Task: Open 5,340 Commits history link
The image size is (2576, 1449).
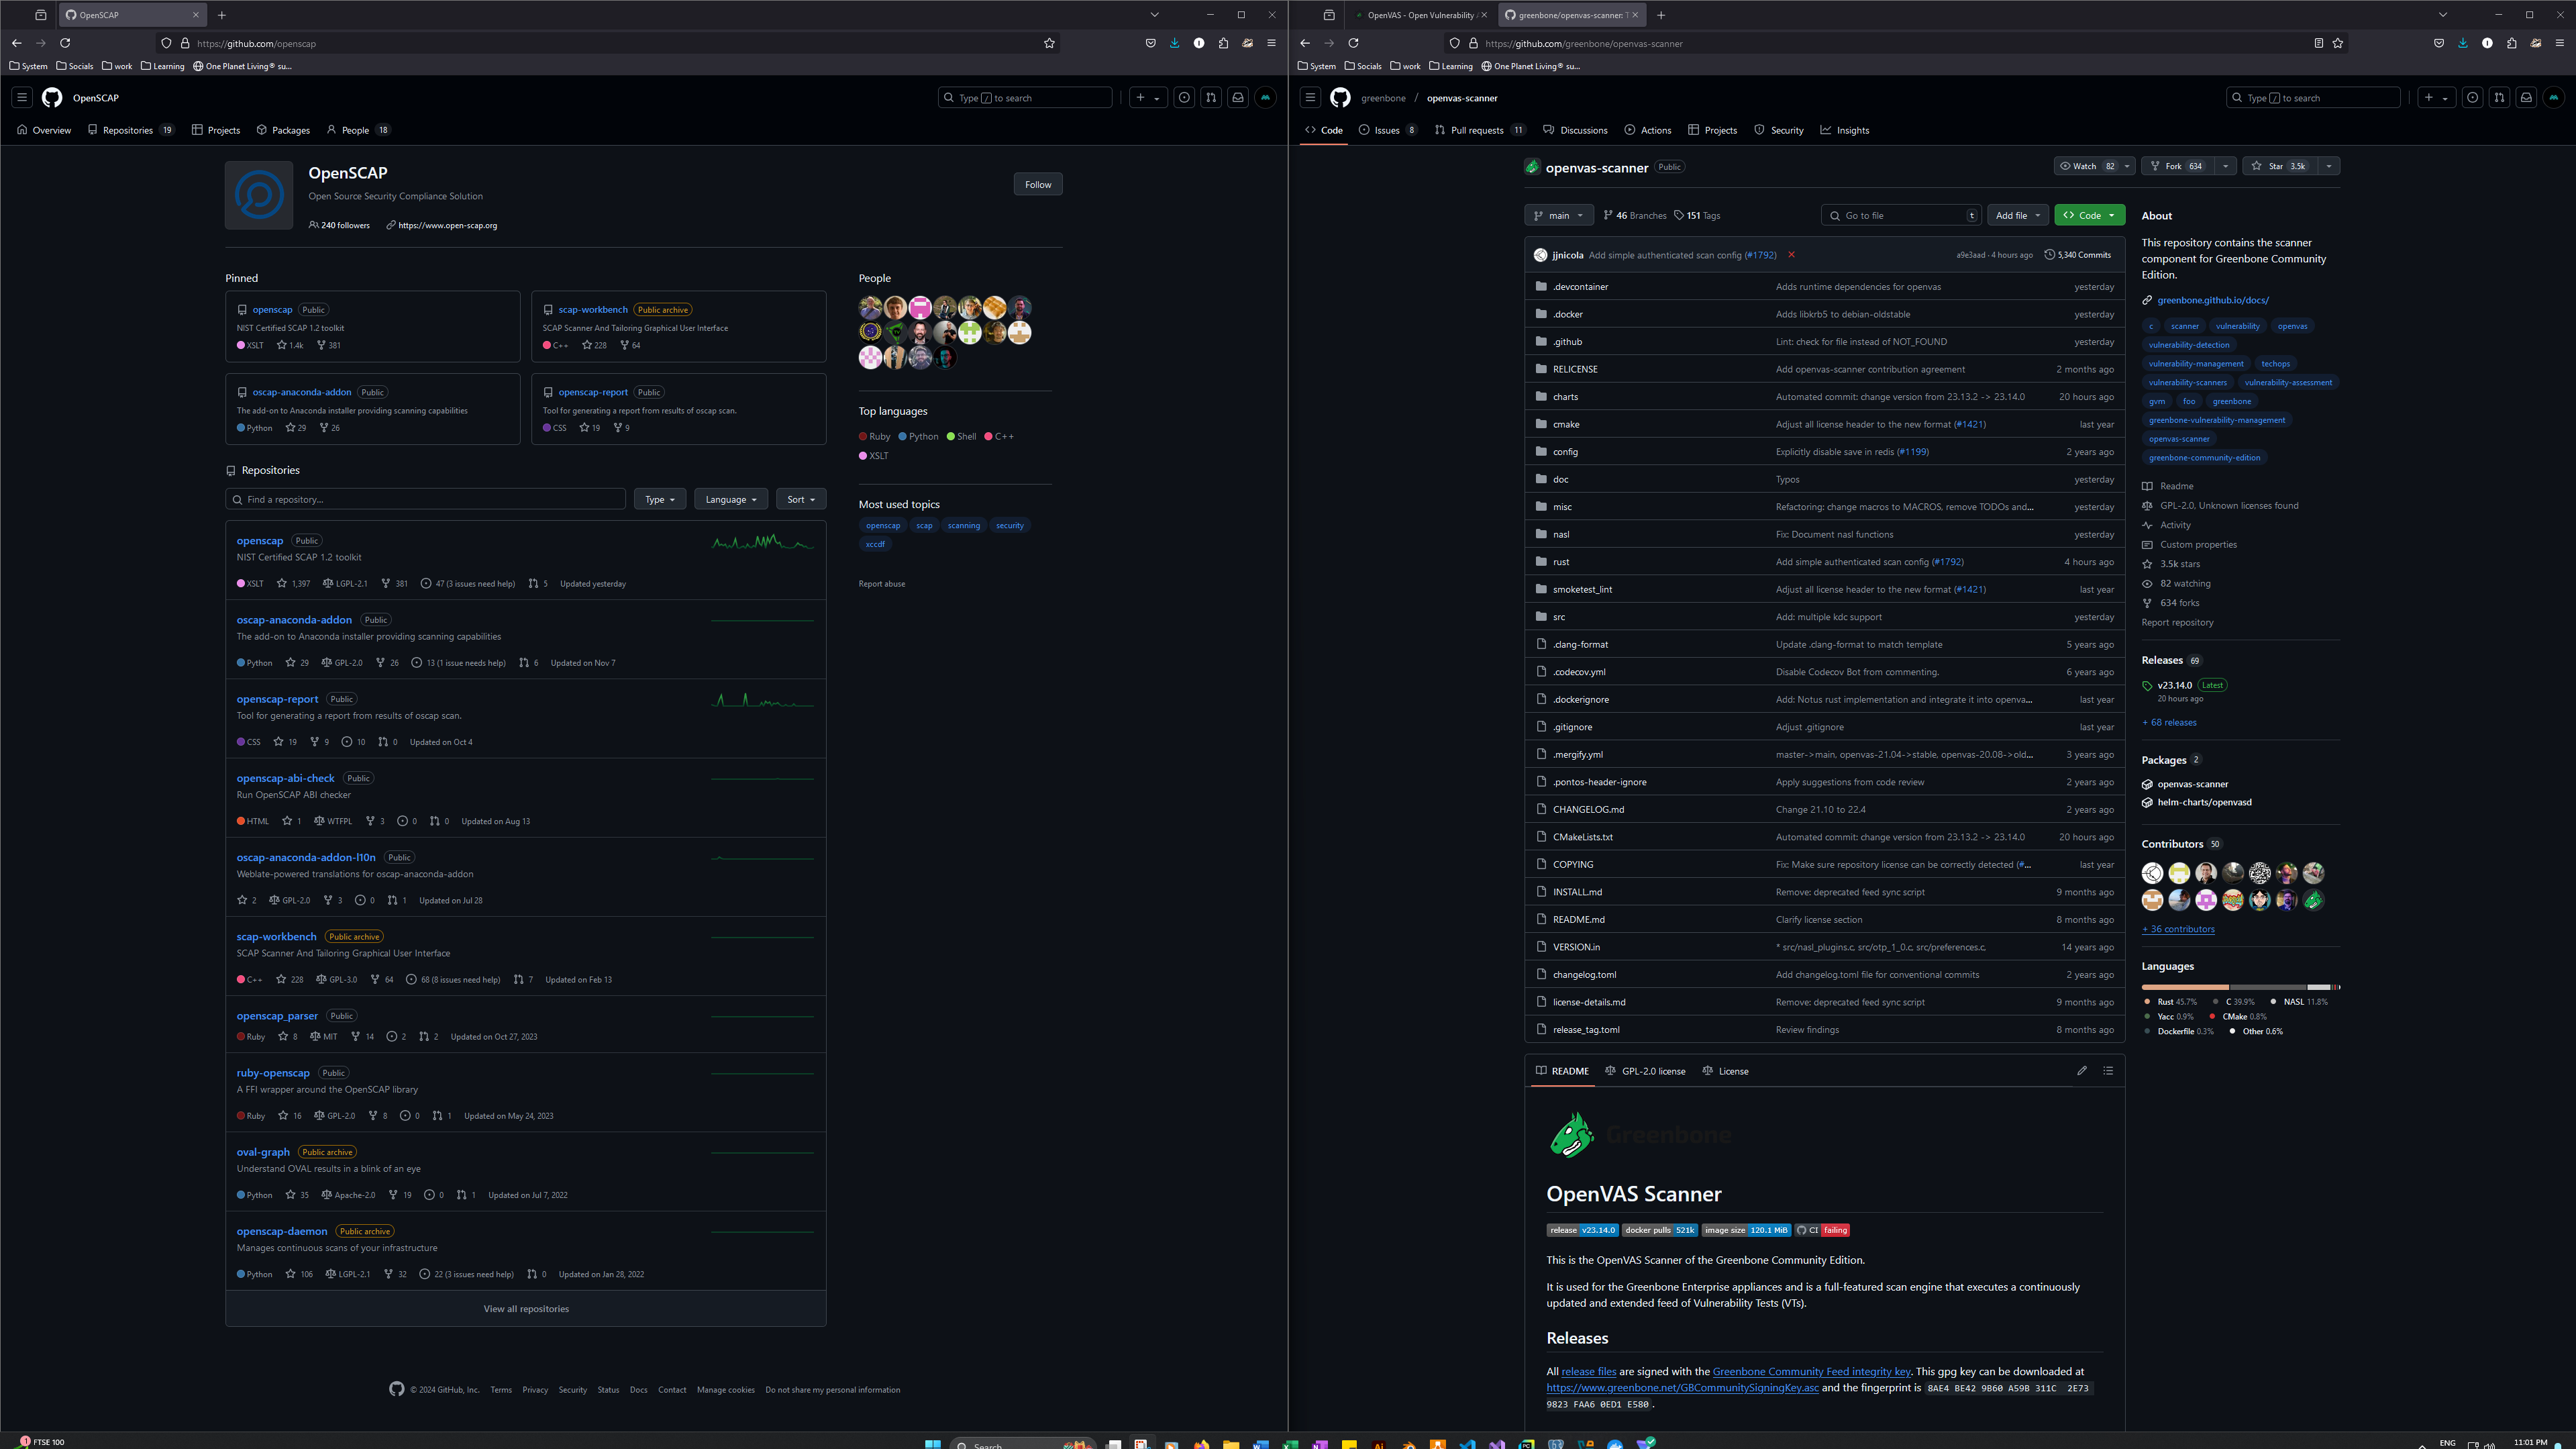Action: (x=2078, y=255)
